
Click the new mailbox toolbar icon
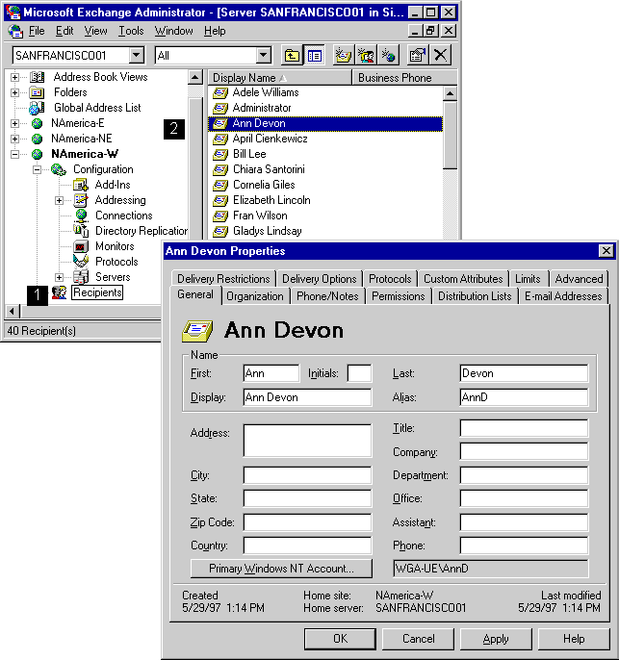pyautogui.click(x=343, y=55)
